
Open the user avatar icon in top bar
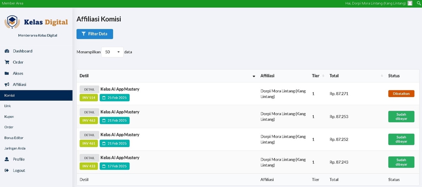coord(410,3)
